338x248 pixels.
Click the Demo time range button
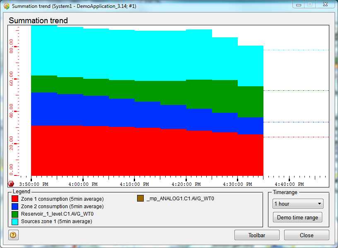pos(297,217)
